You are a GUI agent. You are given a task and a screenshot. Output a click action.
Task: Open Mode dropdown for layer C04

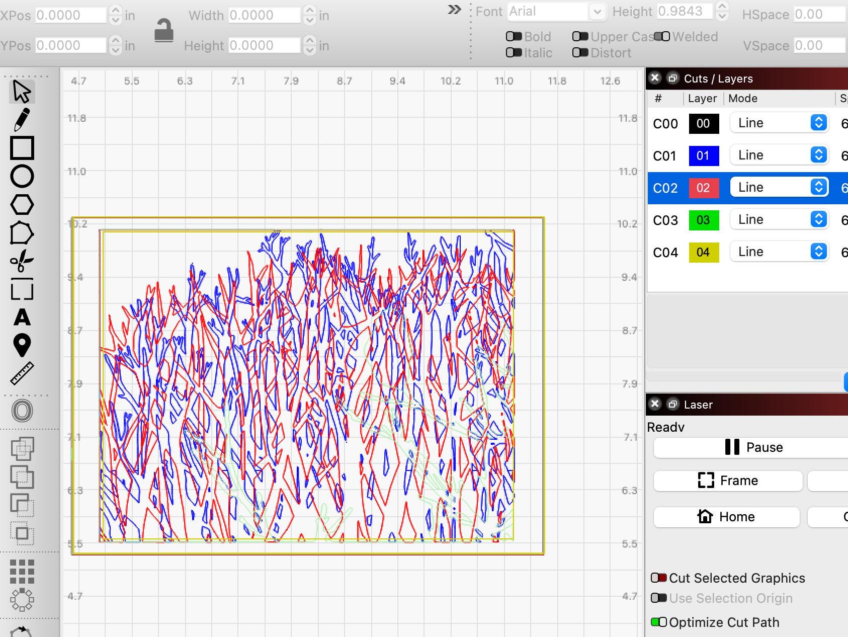(779, 252)
